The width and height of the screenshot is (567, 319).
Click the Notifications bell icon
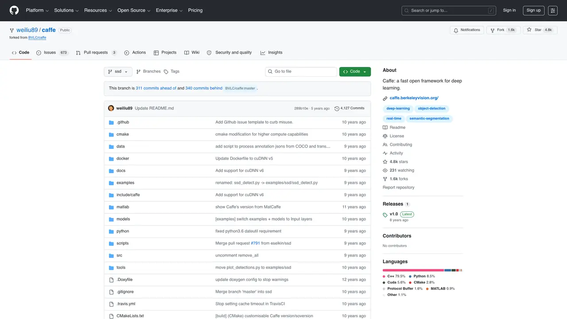tap(456, 30)
